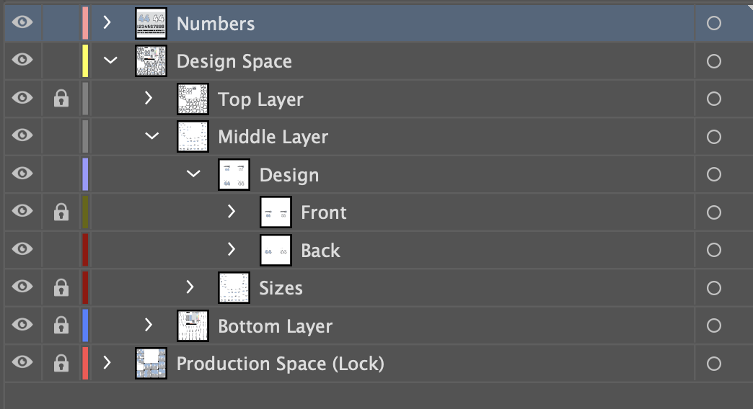The image size is (753, 409).
Task: Select the Bottom Layer name
Action: coord(275,326)
